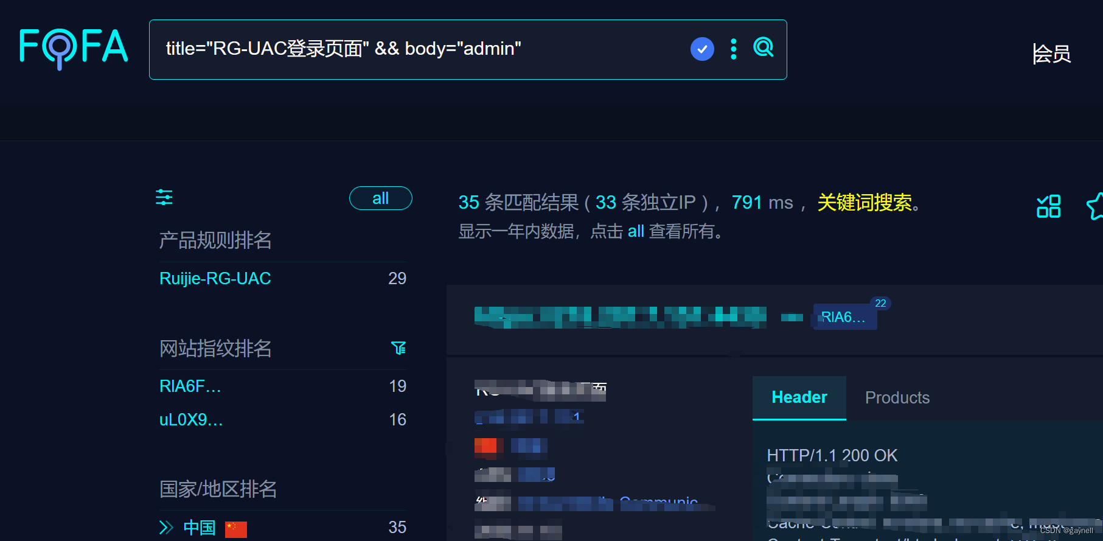The image size is (1103, 541).
Task: Click the blue checkmark icon in search box
Action: pos(702,49)
